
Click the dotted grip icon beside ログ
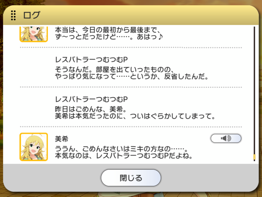pyautogui.click(x=13, y=15)
